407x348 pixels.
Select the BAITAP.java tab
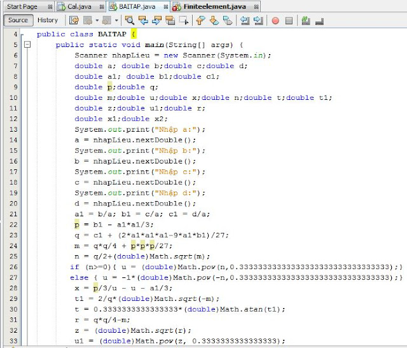coord(137,7)
